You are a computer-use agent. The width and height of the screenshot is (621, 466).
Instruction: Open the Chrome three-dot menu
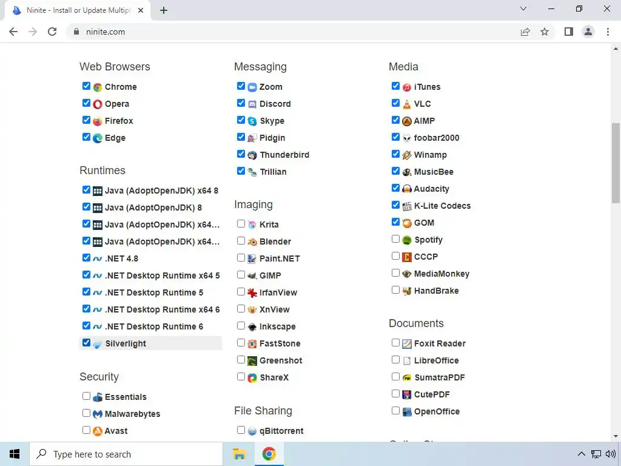(x=608, y=32)
